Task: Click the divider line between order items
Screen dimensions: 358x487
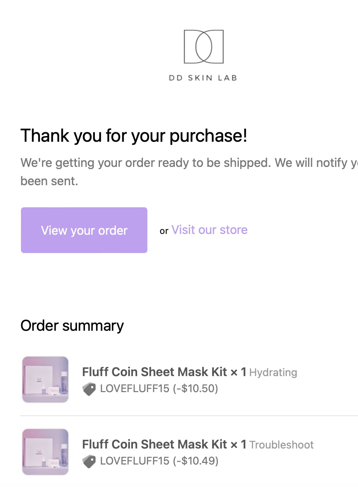Action: 189,416
